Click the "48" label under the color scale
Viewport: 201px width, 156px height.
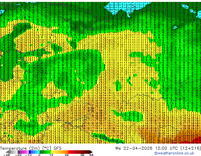pyautogui.click(x=91, y=155)
